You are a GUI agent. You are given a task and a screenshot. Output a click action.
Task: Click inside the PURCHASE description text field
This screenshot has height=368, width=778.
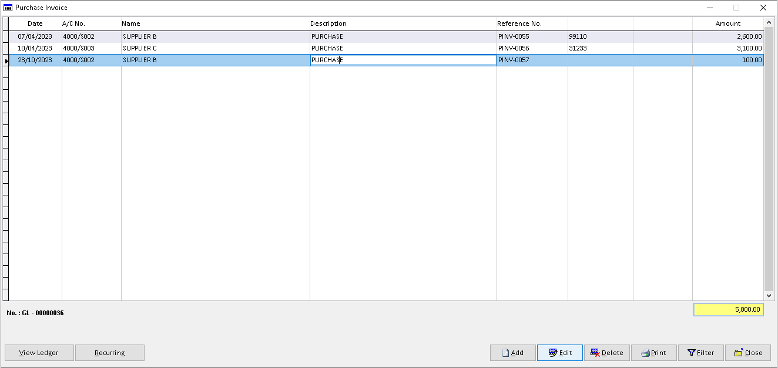click(x=403, y=60)
